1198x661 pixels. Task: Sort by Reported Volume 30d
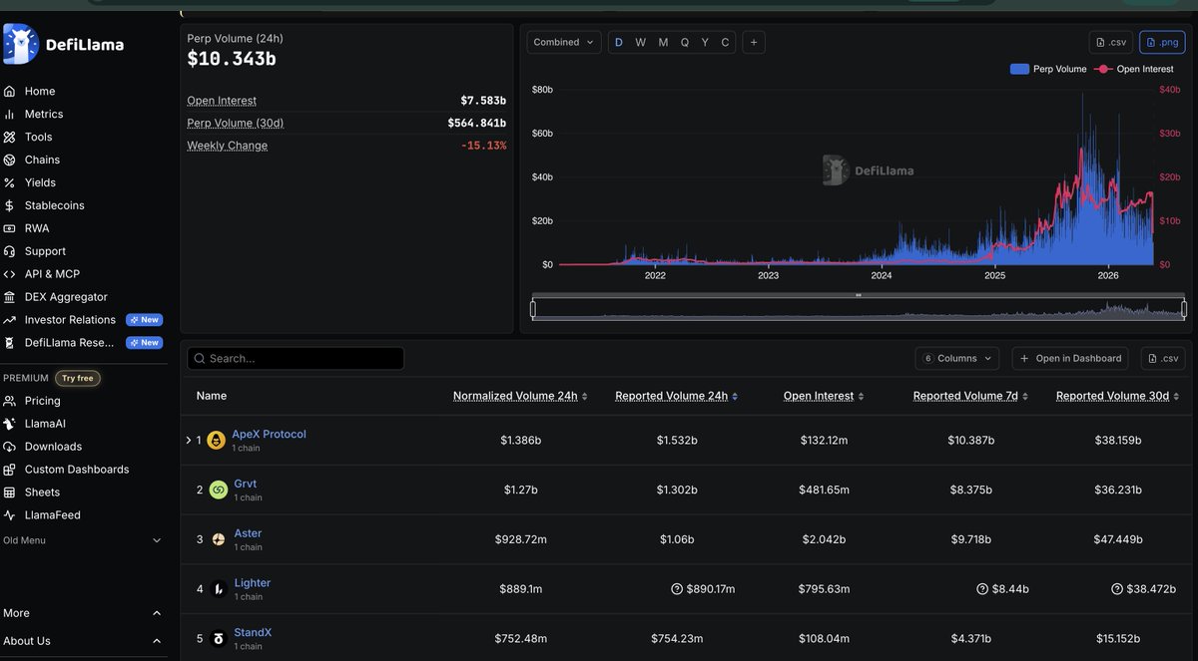point(1117,396)
